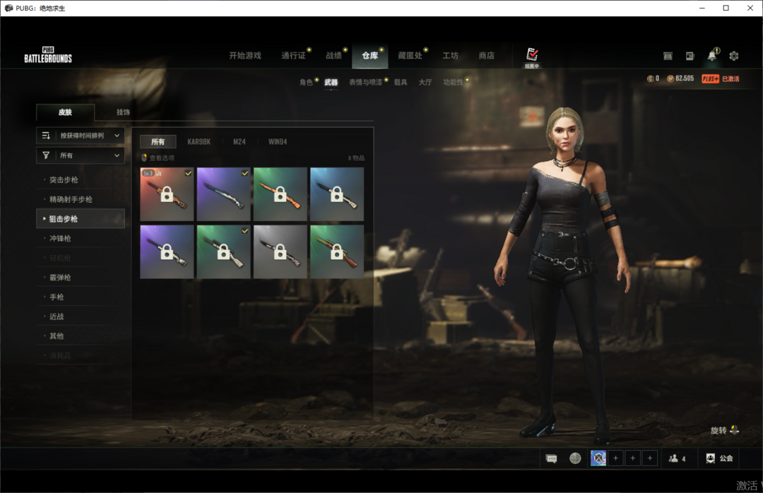Check notifications via the bell icon

[x=712, y=55]
